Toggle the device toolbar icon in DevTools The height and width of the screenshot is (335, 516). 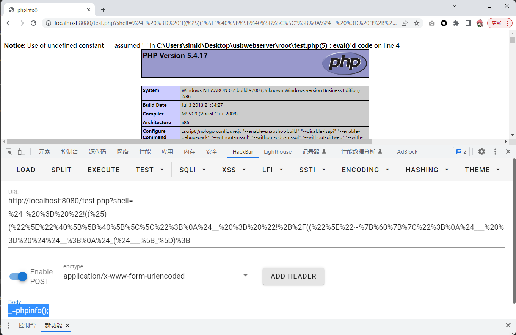click(21, 152)
